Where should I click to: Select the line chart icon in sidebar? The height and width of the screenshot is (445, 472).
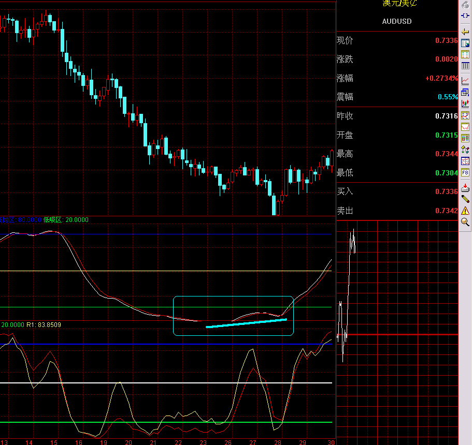(465, 81)
